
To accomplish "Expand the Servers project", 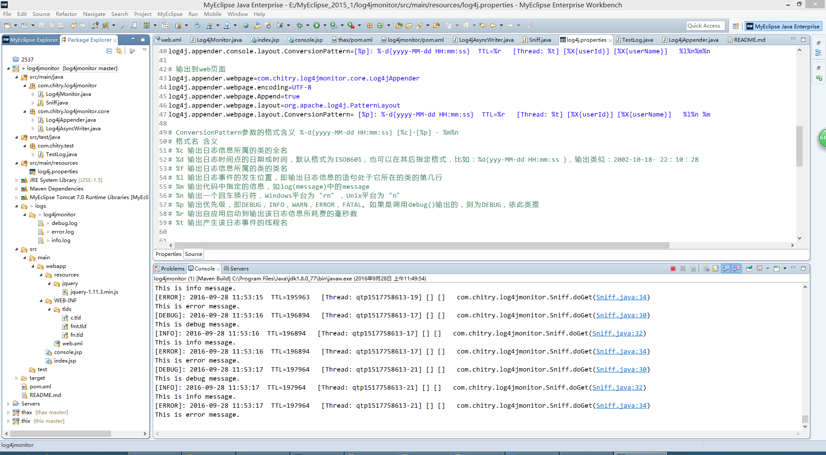I will 8,404.
